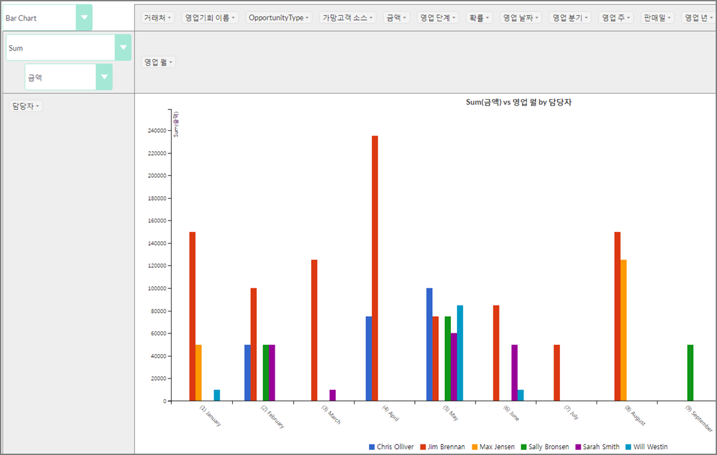Toggle the Jim Brennan legend entry

[442, 447]
